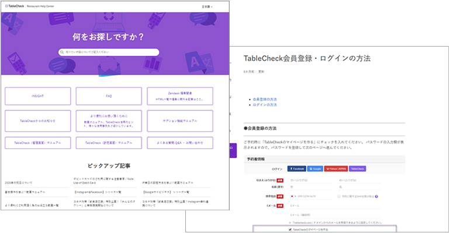Open the FAQ category box
This screenshot has height=233, width=450.
click(109, 96)
